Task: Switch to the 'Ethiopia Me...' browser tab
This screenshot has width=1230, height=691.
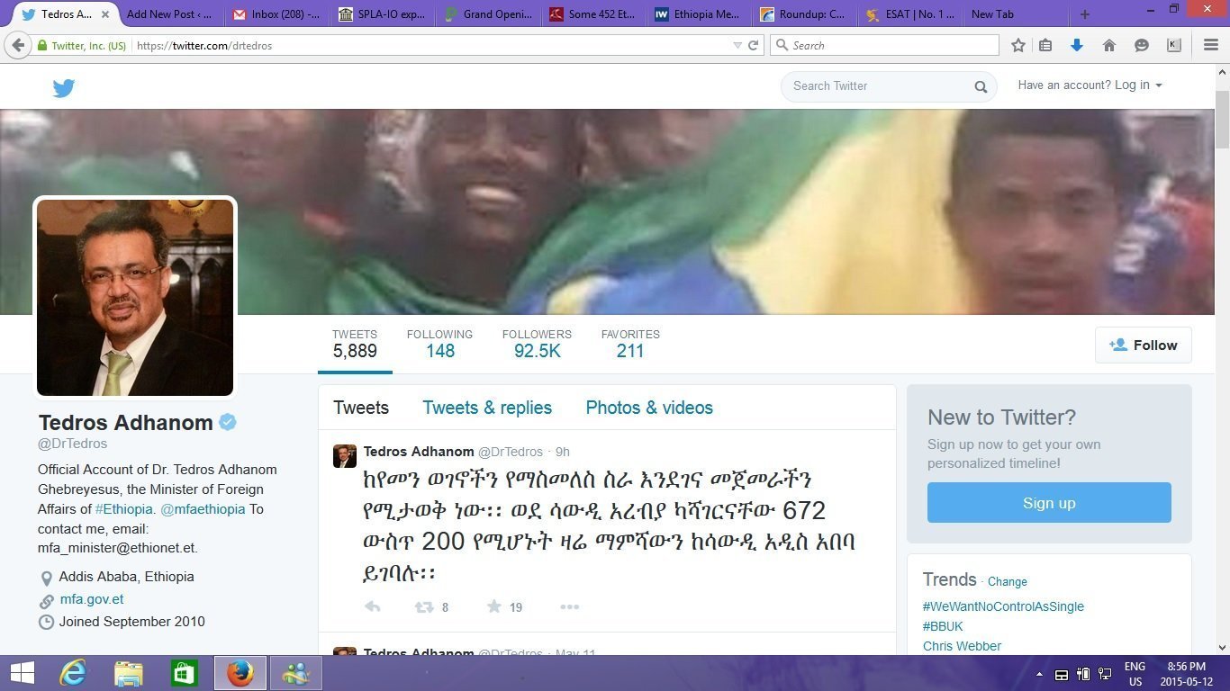Action: (699, 14)
